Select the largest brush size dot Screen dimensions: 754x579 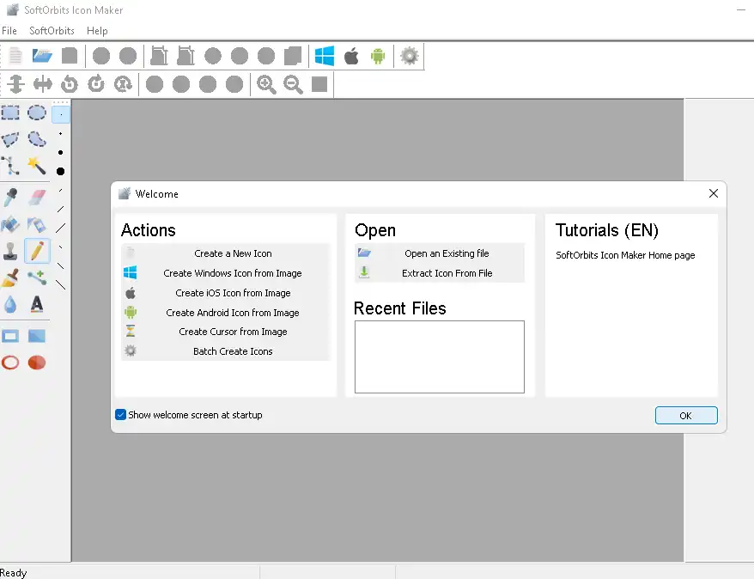59,171
